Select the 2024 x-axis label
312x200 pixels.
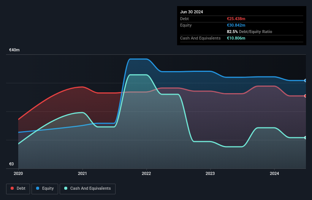click(x=274, y=173)
